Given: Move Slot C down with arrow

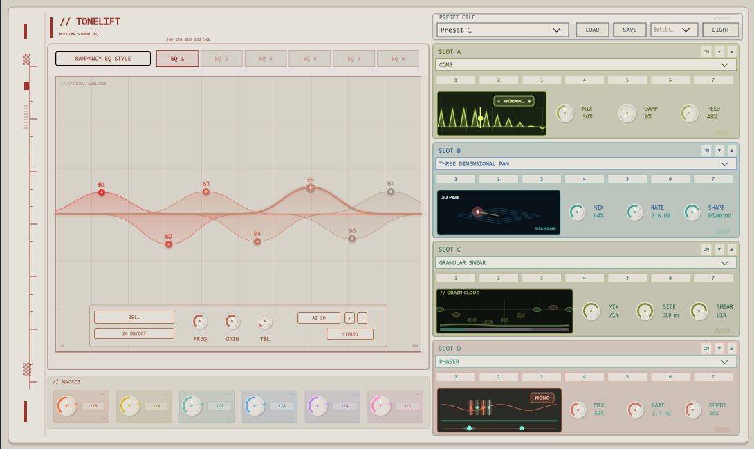Looking at the screenshot, I should coord(719,250).
